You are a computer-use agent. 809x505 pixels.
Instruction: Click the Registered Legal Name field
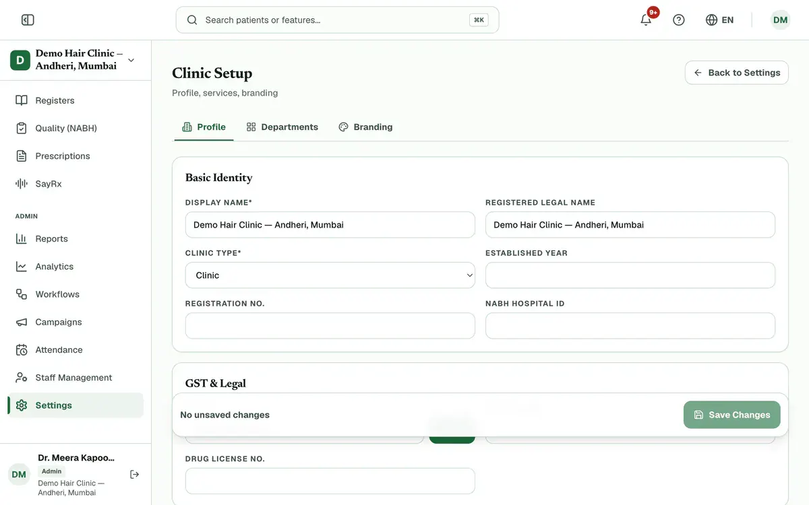click(630, 225)
